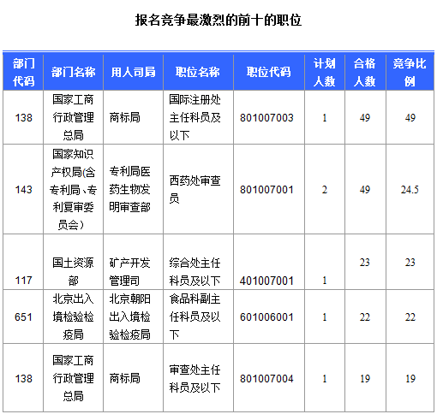Click competition ratio 22 in 竞争比例 column
Viewport: 443px width, 420px height.
coord(410,317)
